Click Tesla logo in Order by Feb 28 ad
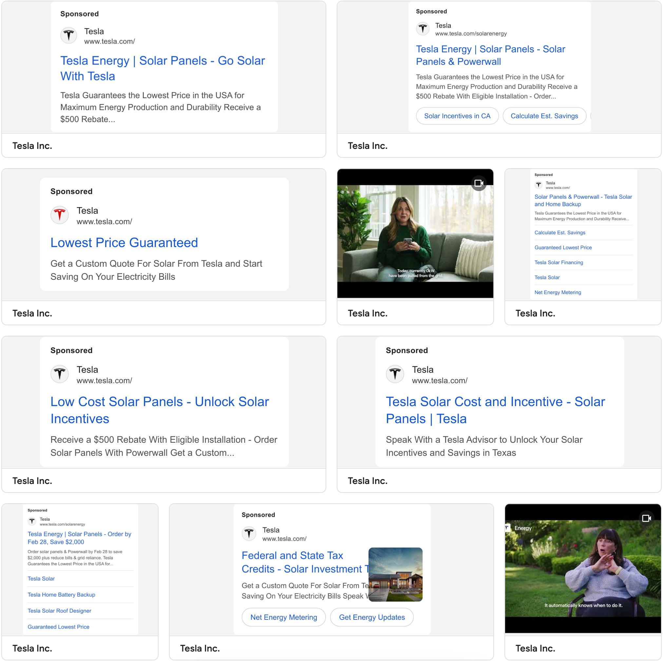The width and height of the screenshot is (663, 661). (32, 521)
